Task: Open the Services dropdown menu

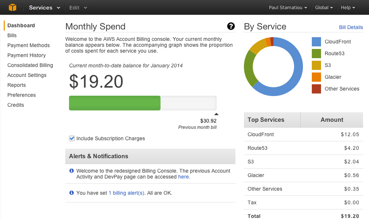Action: [45, 7]
